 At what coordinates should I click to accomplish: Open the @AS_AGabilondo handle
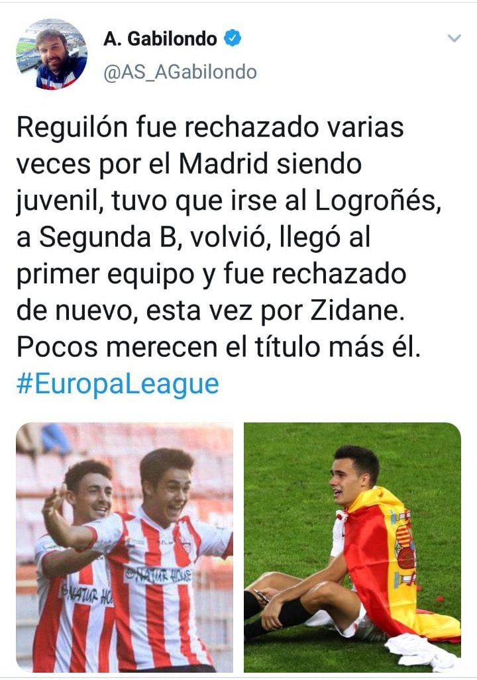180,72
